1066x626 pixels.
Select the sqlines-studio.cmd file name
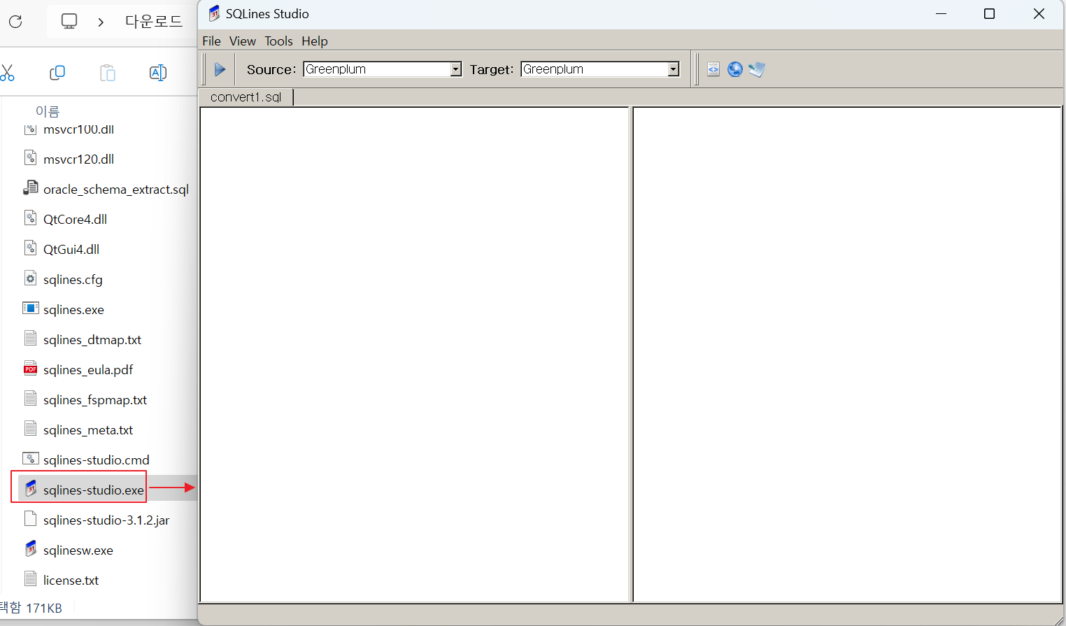click(x=97, y=460)
